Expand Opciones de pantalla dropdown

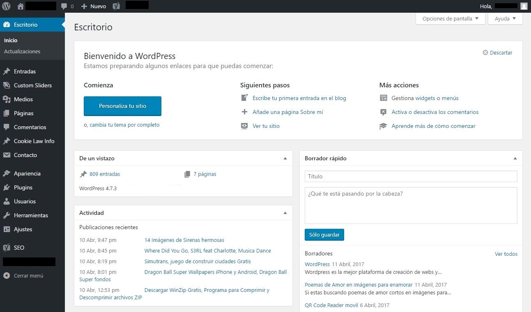tap(451, 18)
